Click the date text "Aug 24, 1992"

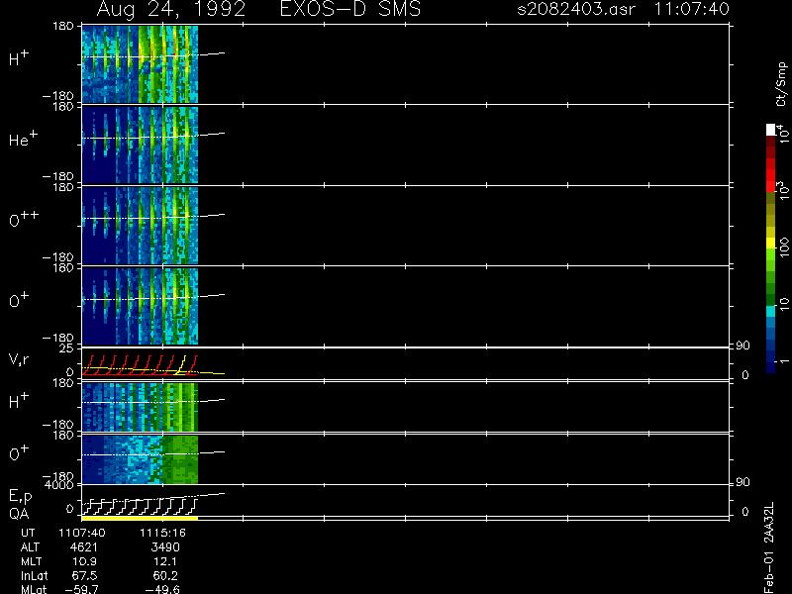click(170, 9)
